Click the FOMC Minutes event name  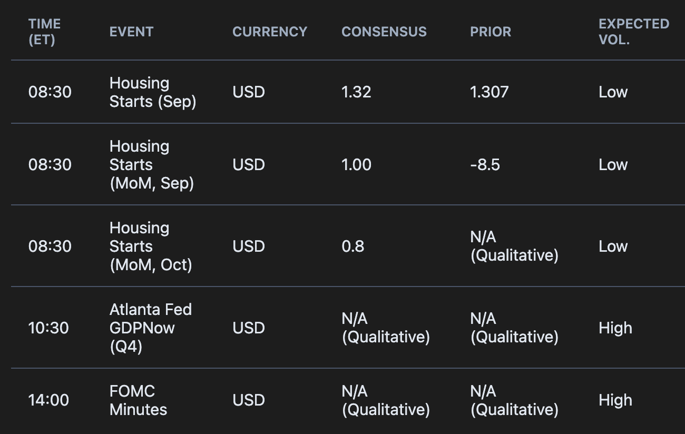(x=138, y=400)
